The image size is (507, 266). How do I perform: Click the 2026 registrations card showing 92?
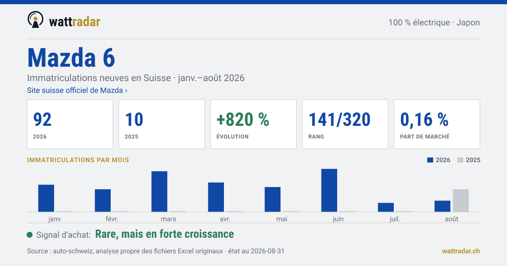coord(70,124)
